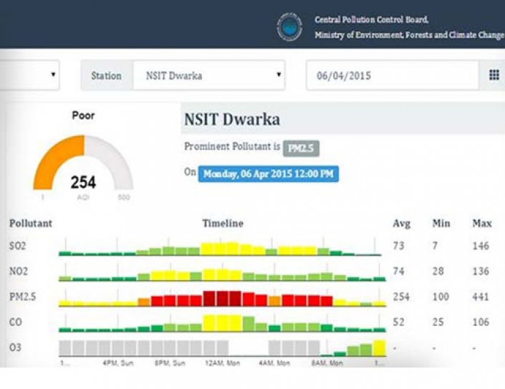The width and height of the screenshot is (505, 389).
Task: Click the Central Pollution Control Board title text
Action: coord(371,19)
